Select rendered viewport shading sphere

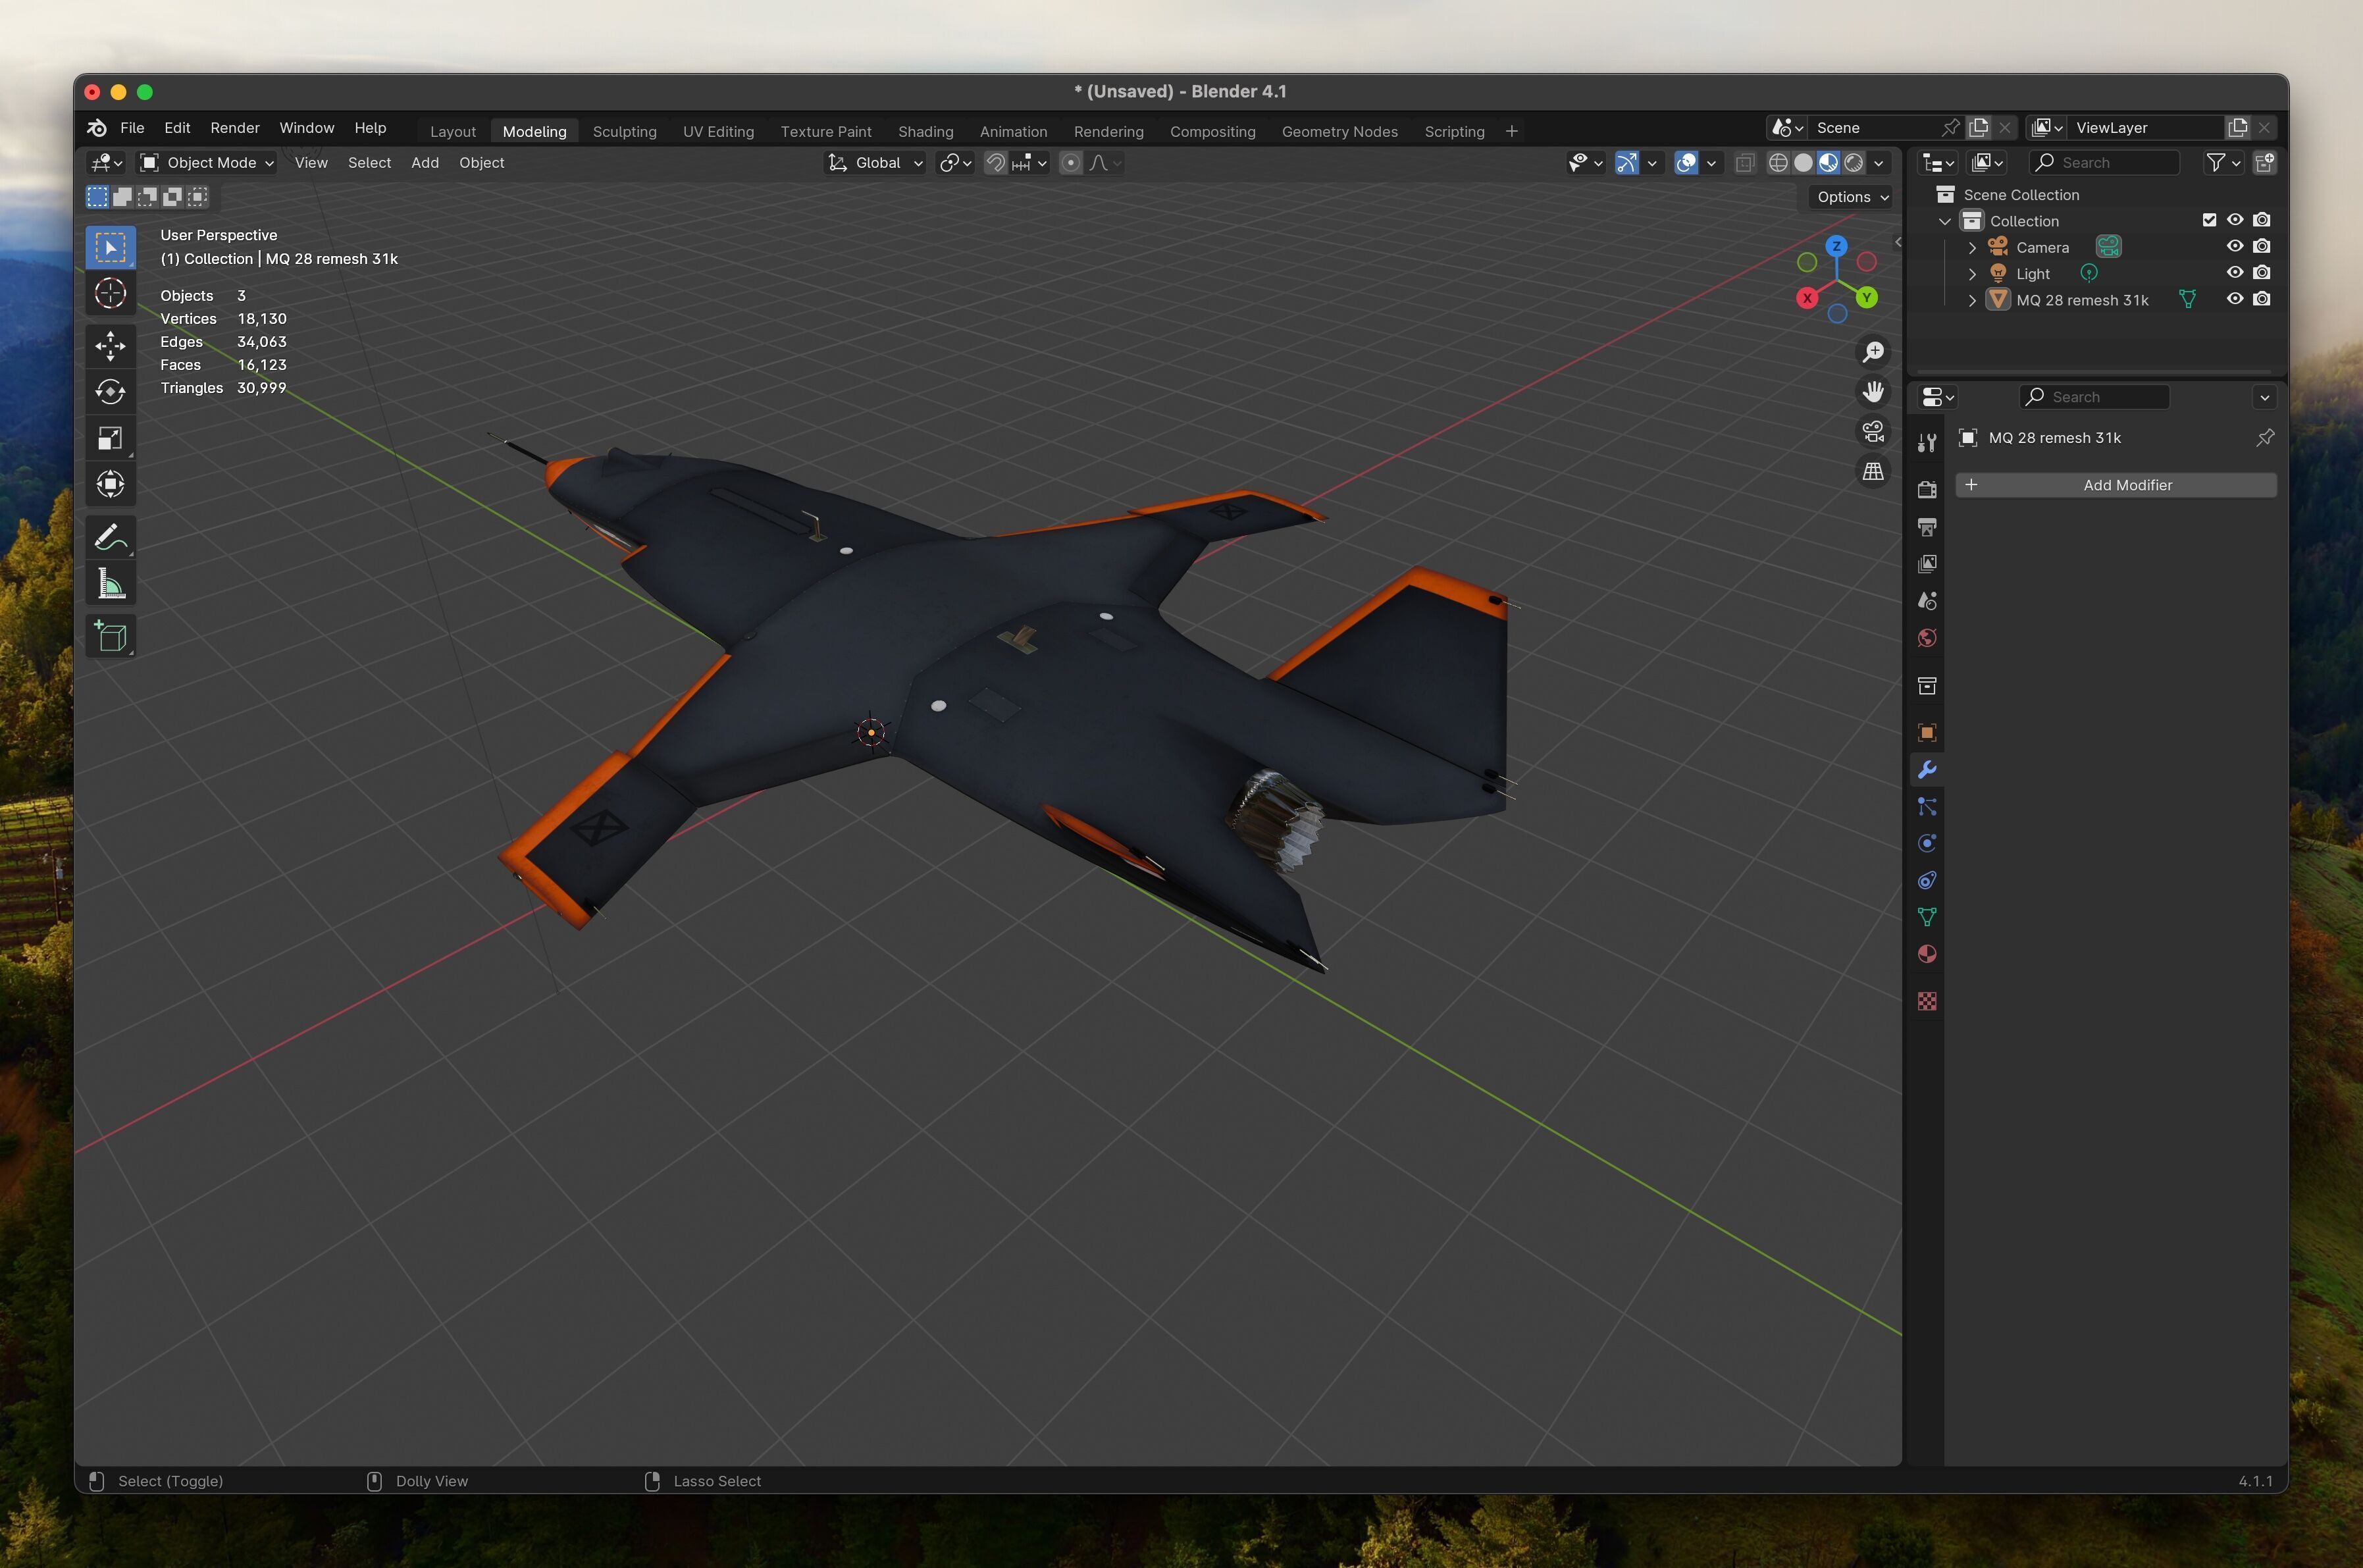(x=1853, y=163)
